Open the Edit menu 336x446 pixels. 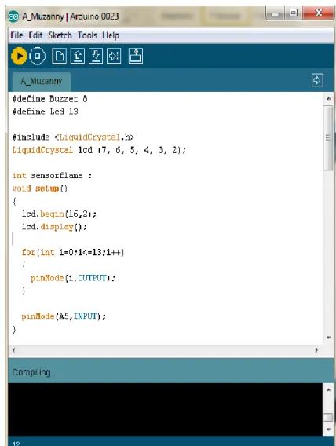[35, 35]
